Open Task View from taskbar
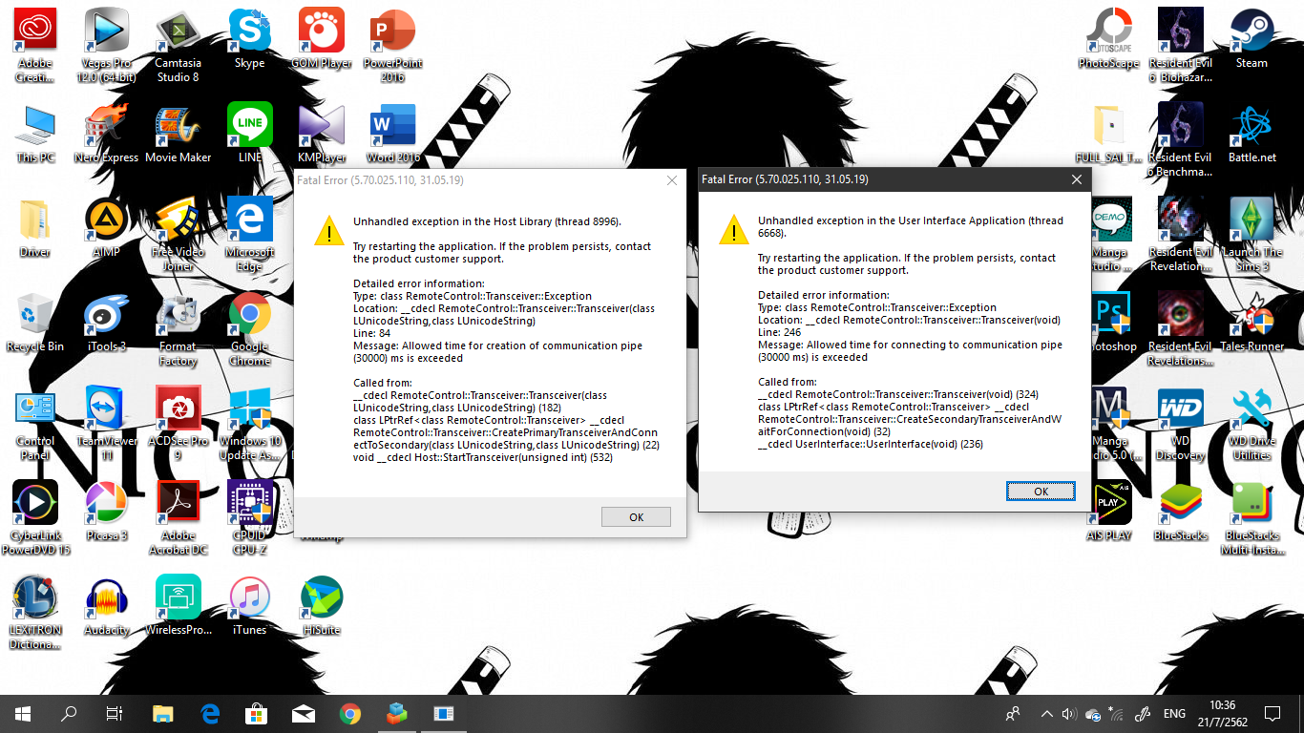The height and width of the screenshot is (733, 1304). (x=115, y=713)
